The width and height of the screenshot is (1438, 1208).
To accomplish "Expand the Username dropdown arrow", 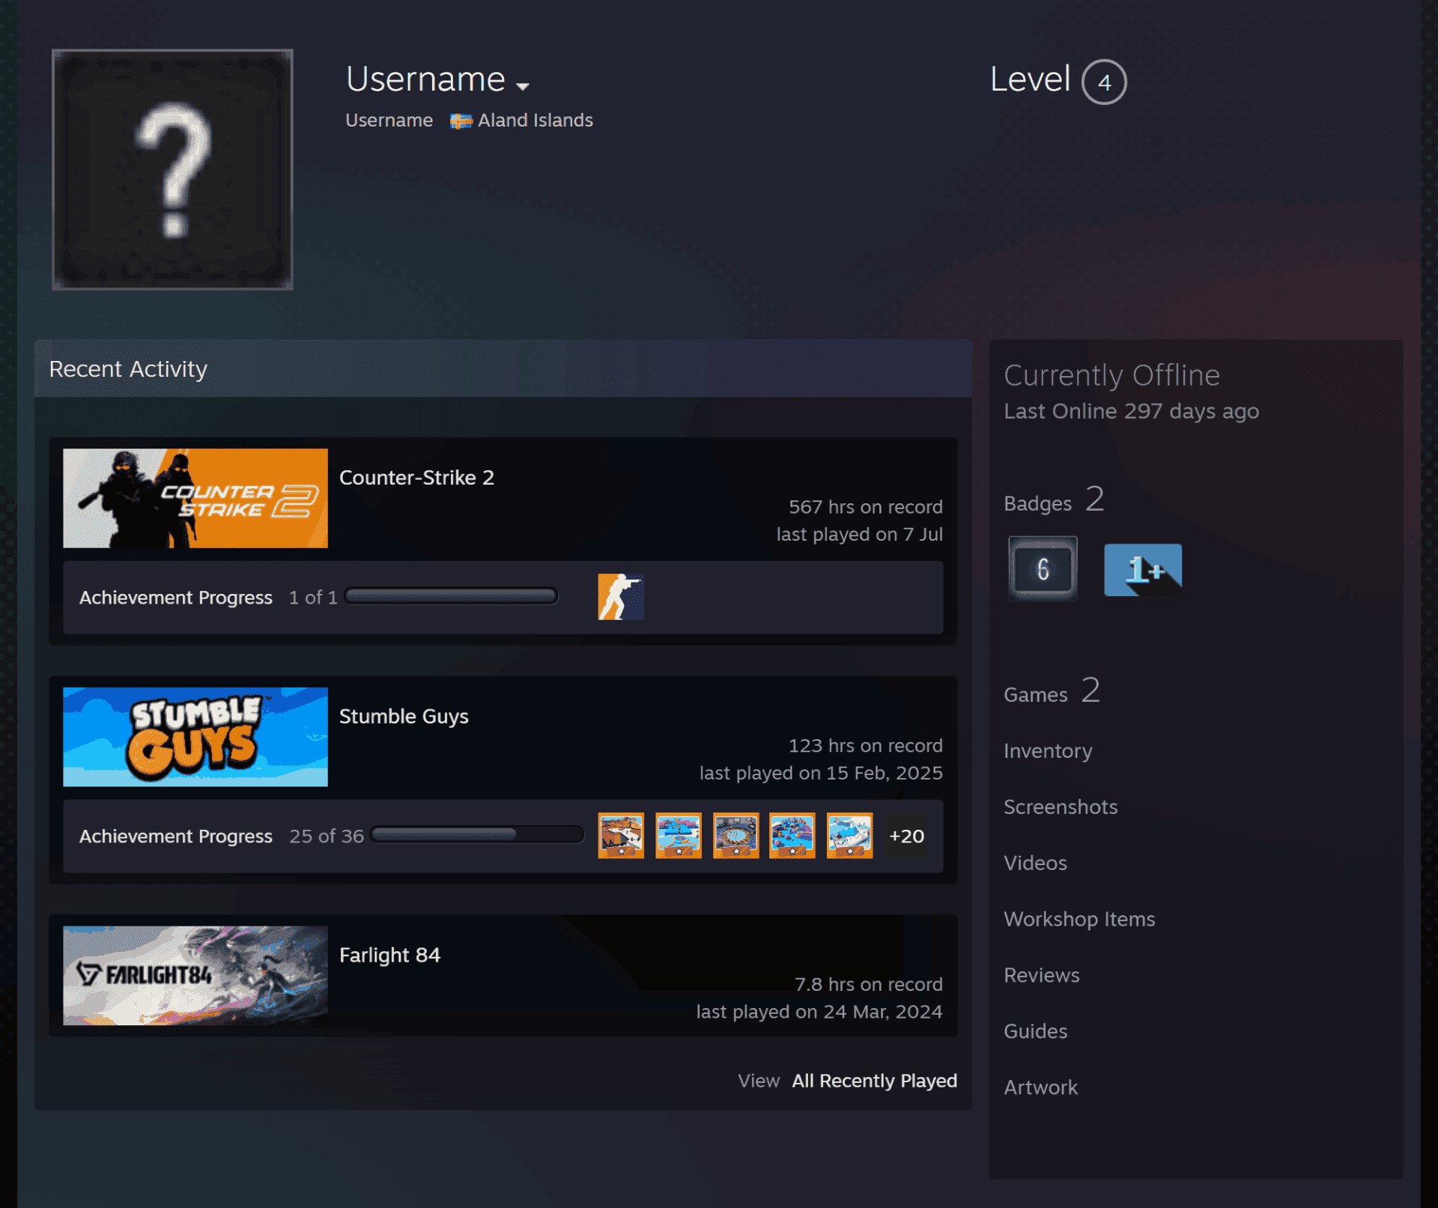I will tap(523, 86).
